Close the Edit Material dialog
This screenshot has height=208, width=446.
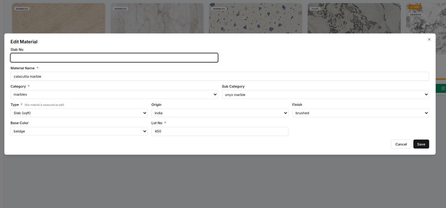(x=429, y=39)
